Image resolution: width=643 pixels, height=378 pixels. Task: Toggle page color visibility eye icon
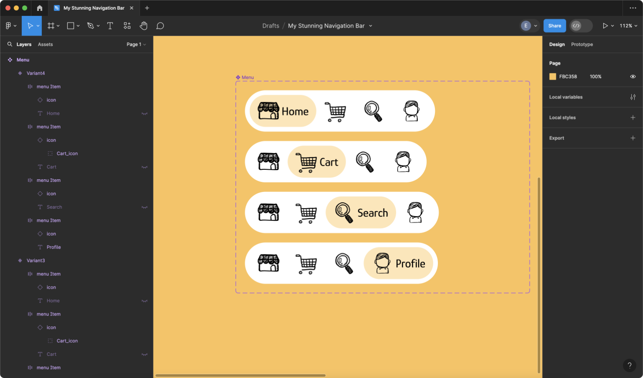633,76
